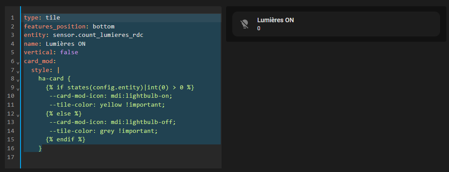Click the line number 14 in gutter
This screenshot has height=172, width=449.
(x=11, y=131)
